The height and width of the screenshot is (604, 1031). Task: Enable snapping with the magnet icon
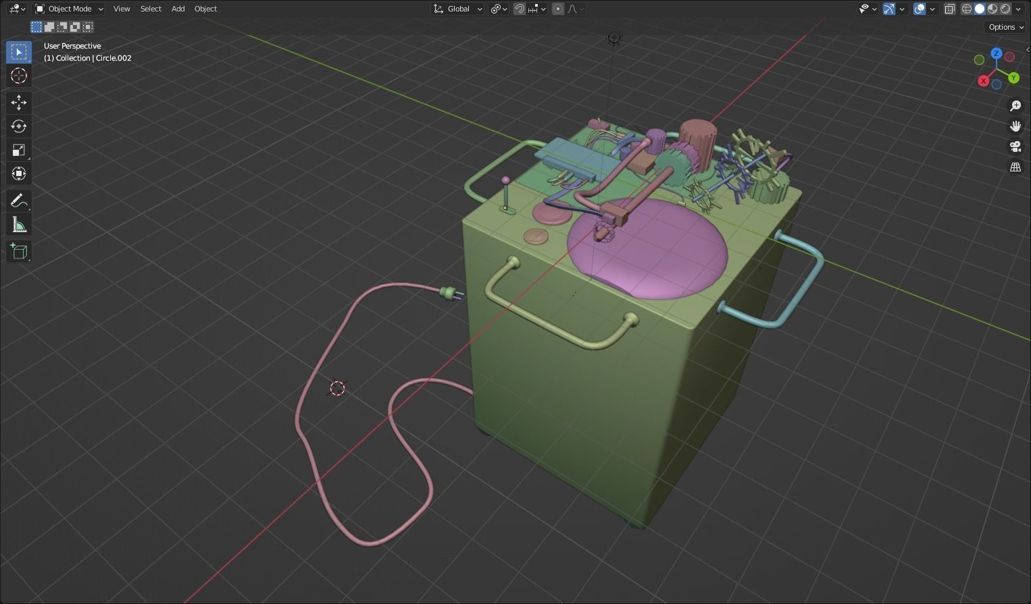tap(518, 9)
